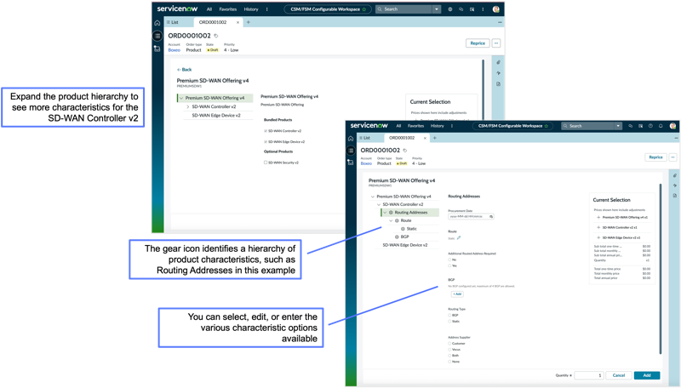Click Procurement Date input field
Viewport: 681px width, 388px height.
pyautogui.click(x=472, y=216)
